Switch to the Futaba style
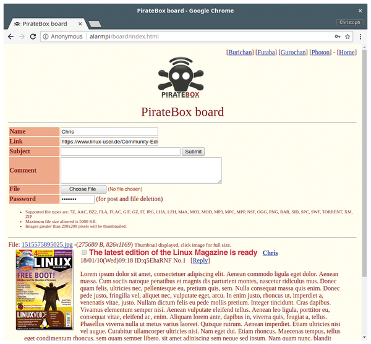The width and height of the screenshot is (371, 344). [266, 52]
